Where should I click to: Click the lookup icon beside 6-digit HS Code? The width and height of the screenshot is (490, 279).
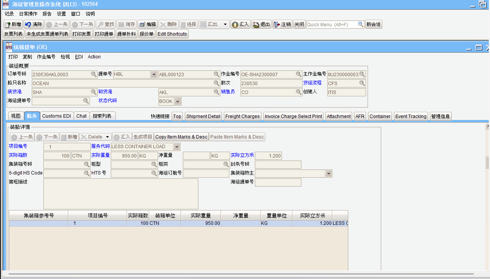[87, 174]
